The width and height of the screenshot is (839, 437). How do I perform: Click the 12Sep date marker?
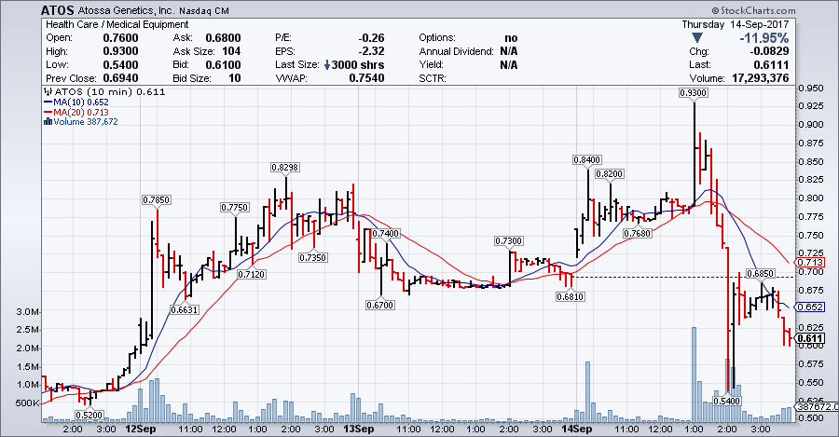coord(139,430)
